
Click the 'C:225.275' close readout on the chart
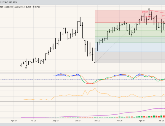(x=18, y=7)
